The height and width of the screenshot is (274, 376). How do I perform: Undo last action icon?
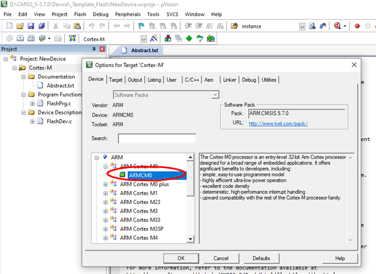pos(91,26)
